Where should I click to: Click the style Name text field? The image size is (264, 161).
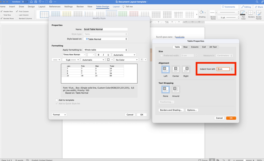point(105,29)
